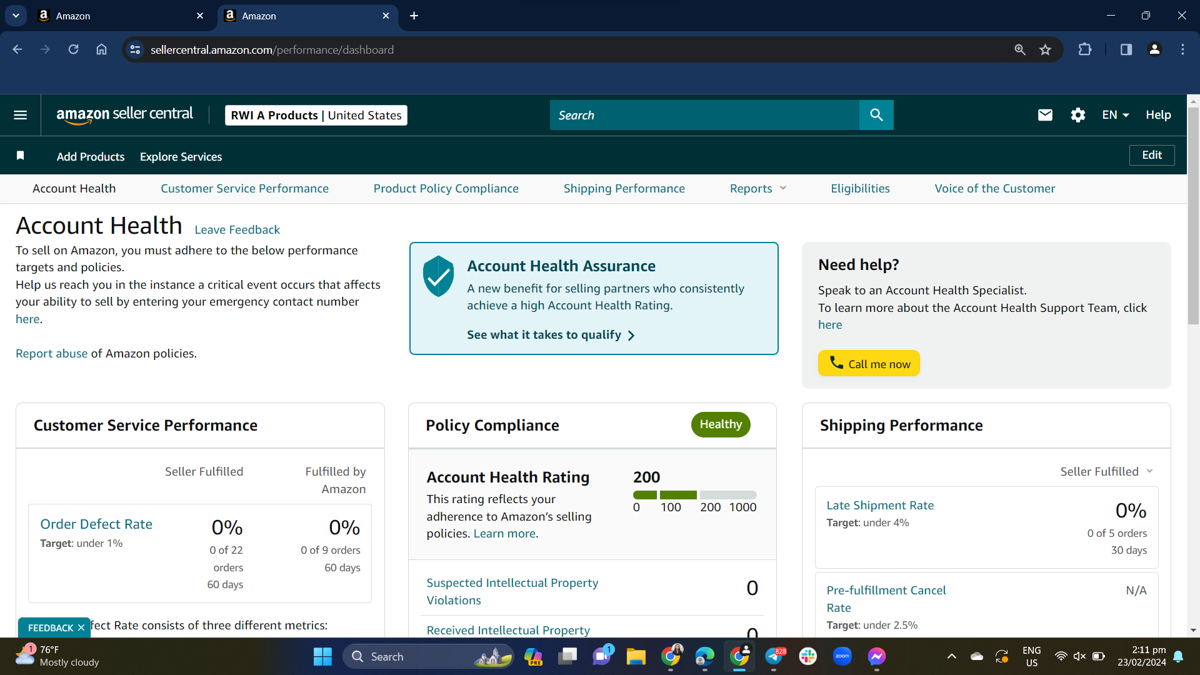Open the messages envelope icon

coord(1045,115)
